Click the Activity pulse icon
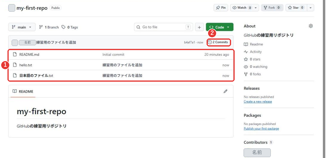Image resolution: width=326 pixels, height=158 pixels. [x=246, y=52]
